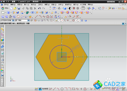Select the Rectangle sketch tool at bottom
The height and width of the screenshot is (91, 127).
pyautogui.click(x=73, y=89)
